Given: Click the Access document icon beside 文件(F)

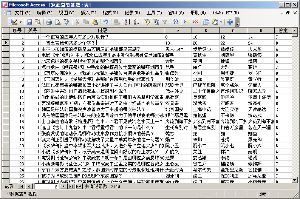Looking at the screenshot, I should point(9,13).
